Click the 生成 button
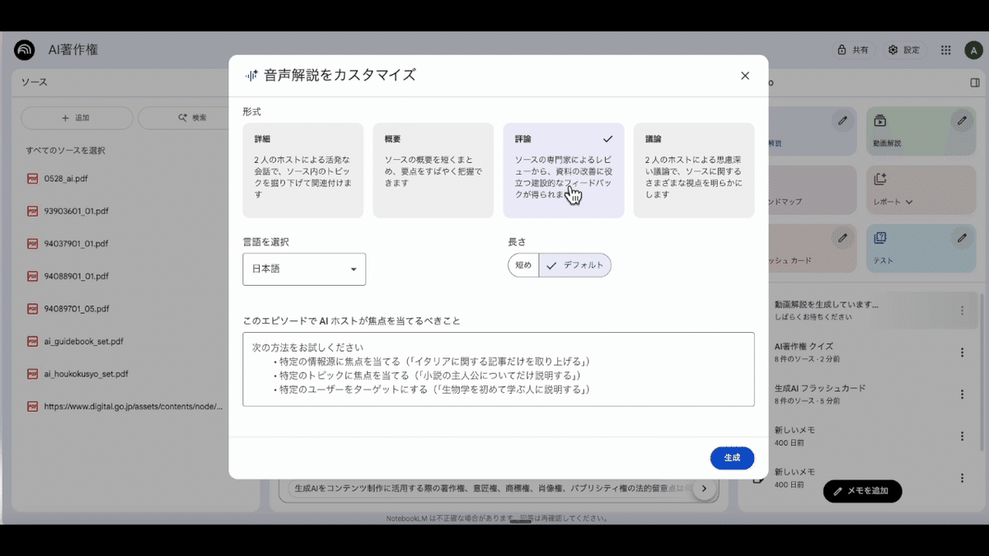The width and height of the screenshot is (989, 556). coord(732,458)
